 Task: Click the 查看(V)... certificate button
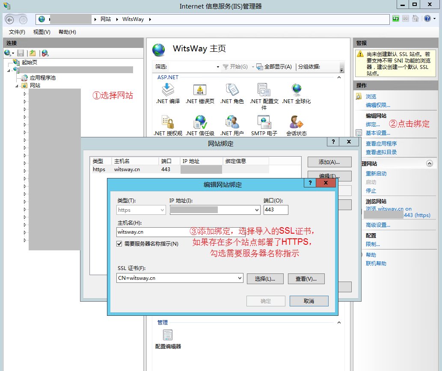pos(306,279)
